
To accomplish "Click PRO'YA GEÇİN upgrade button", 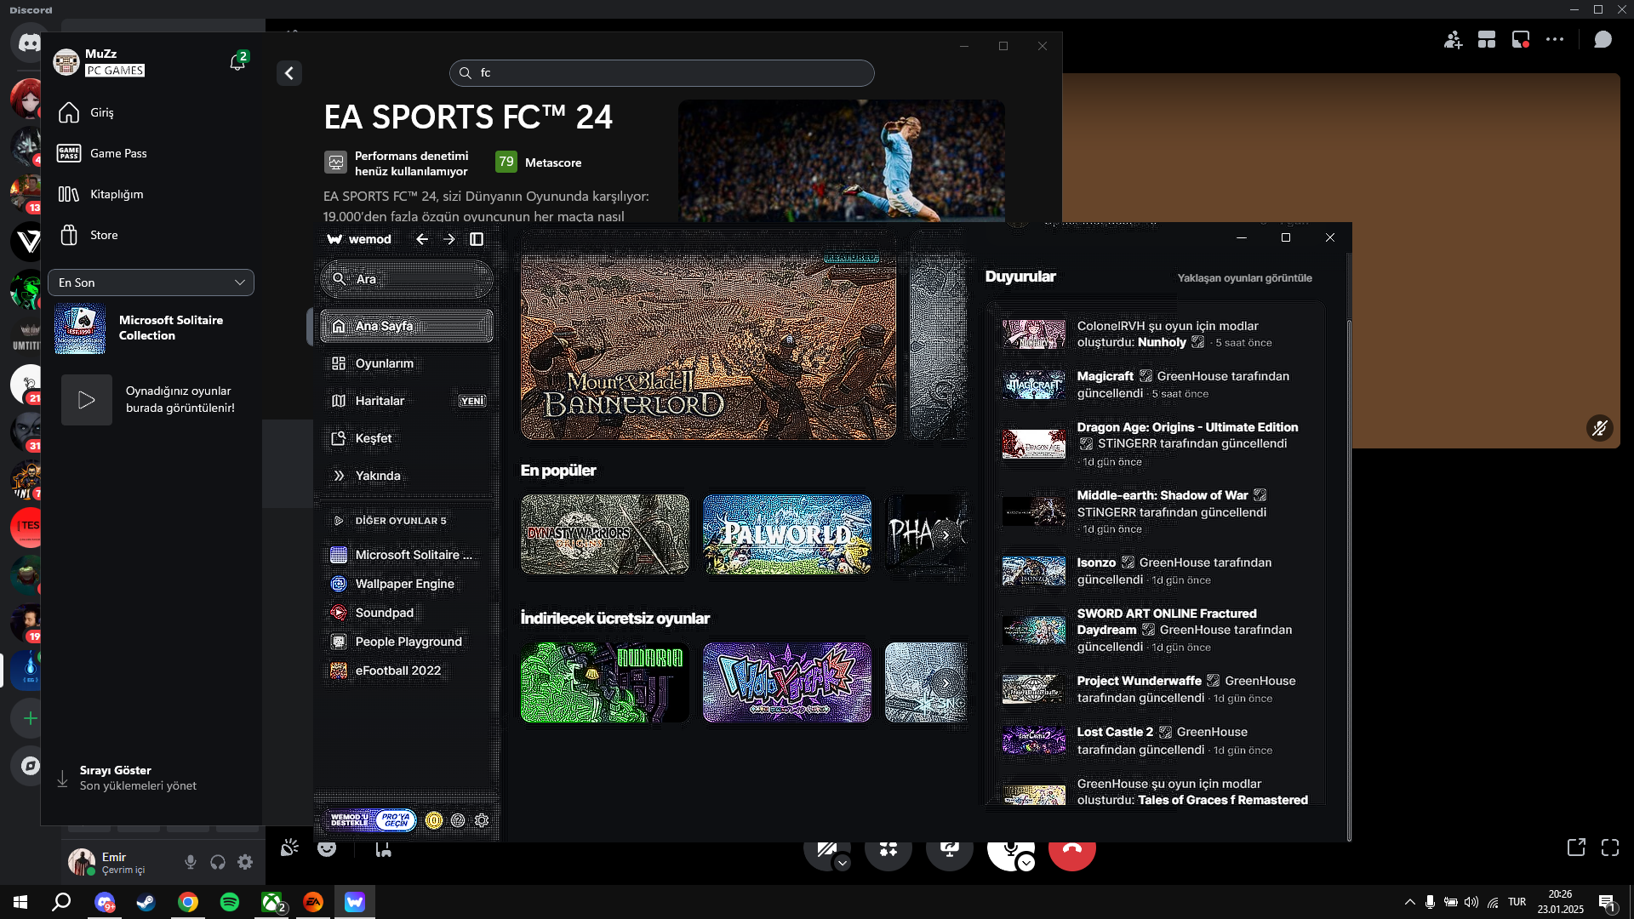I will click(395, 820).
